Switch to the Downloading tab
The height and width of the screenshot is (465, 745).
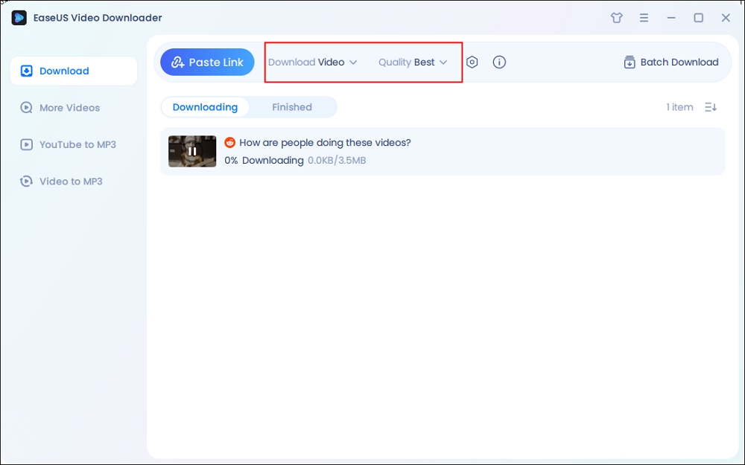click(x=205, y=107)
